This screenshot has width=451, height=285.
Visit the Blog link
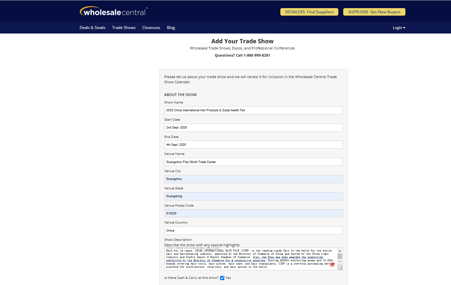point(171,28)
